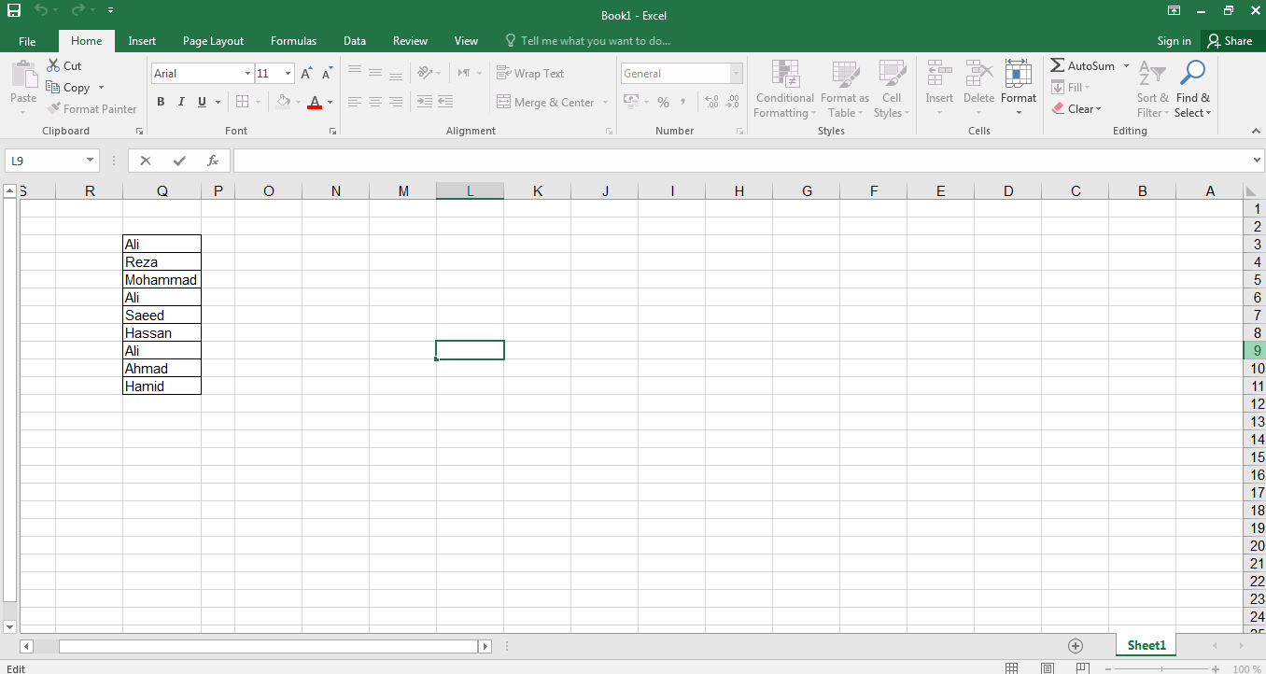Click the Sign in link
The image size is (1266, 674).
[x=1174, y=41]
